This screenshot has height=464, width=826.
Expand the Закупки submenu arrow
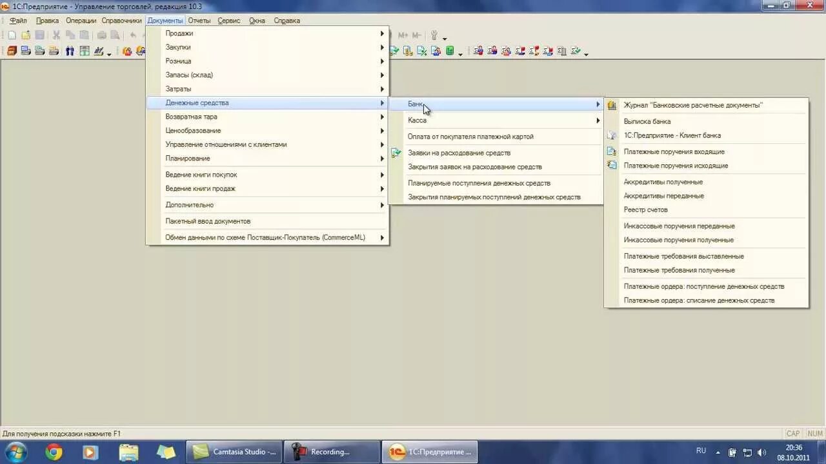point(382,47)
